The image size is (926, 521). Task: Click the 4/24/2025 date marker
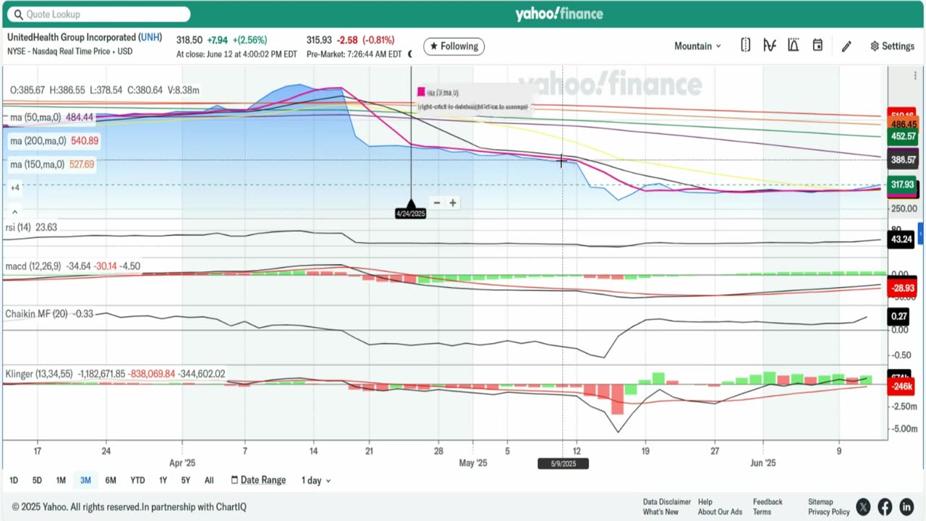tap(410, 213)
